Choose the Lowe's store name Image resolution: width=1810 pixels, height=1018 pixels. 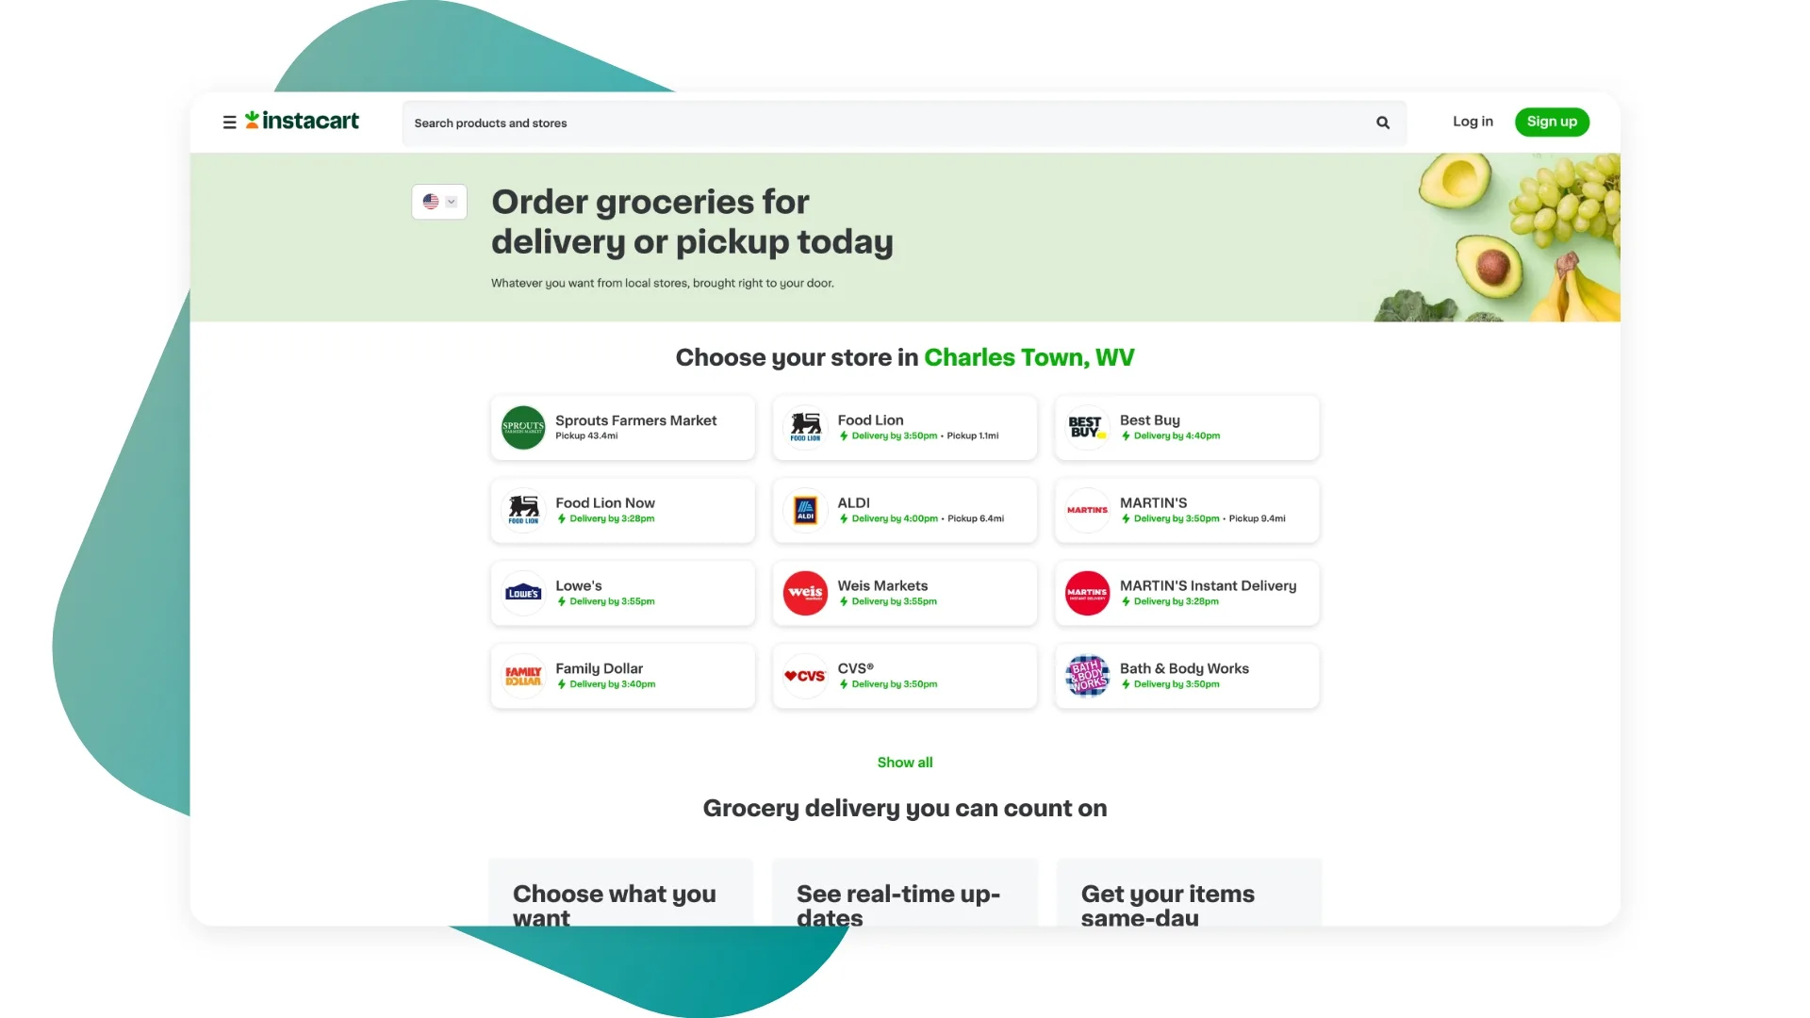coord(578,586)
